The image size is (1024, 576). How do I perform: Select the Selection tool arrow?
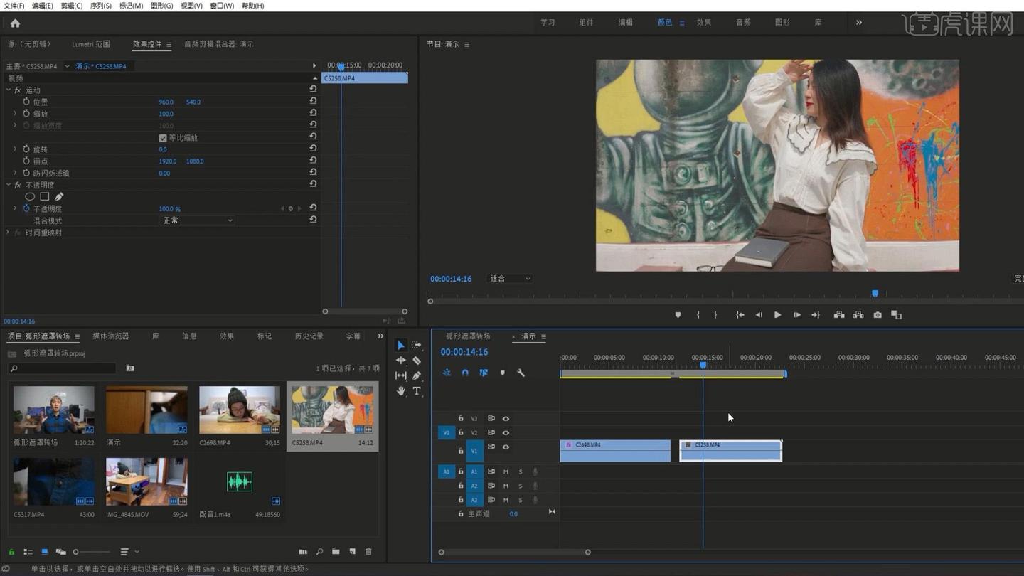[401, 346]
